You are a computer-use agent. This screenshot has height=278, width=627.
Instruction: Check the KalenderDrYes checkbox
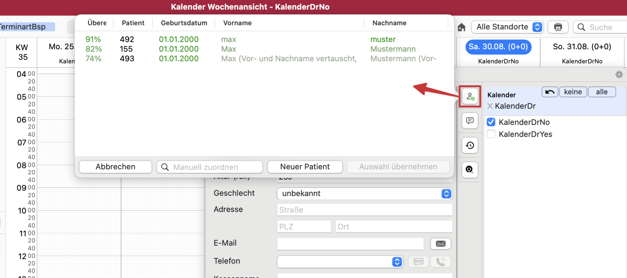491,134
